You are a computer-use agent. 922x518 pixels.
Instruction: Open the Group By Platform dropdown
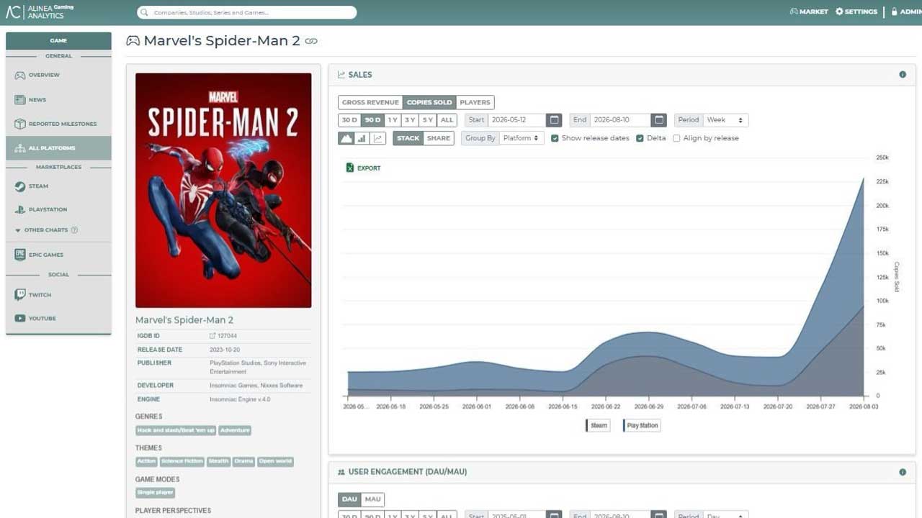[x=522, y=138]
